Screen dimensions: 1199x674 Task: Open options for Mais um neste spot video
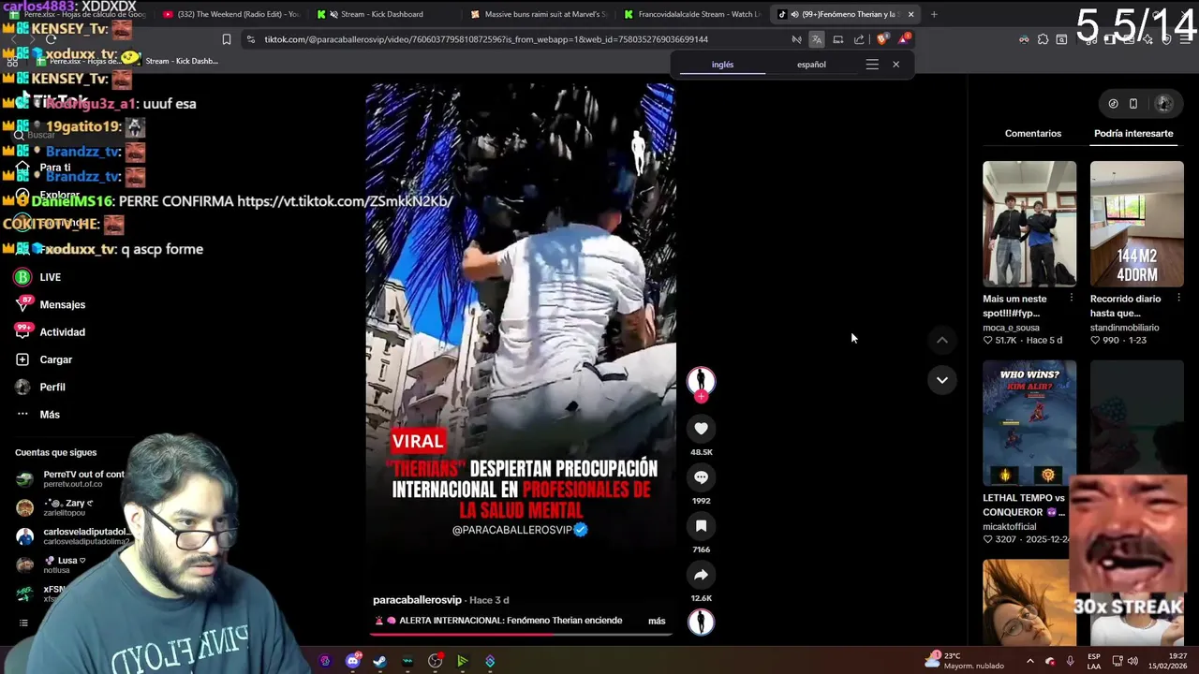[1071, 299]
